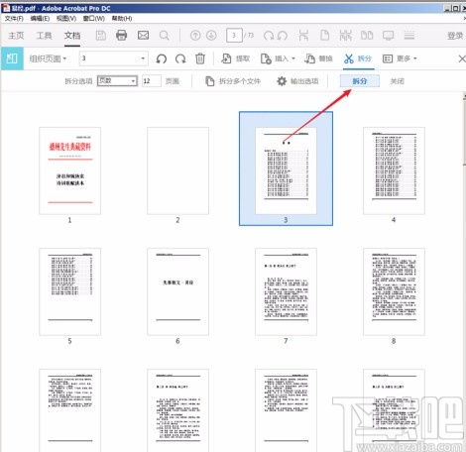
Task: Click the page thumbnails grid view icon
Action: click(346, 35)
